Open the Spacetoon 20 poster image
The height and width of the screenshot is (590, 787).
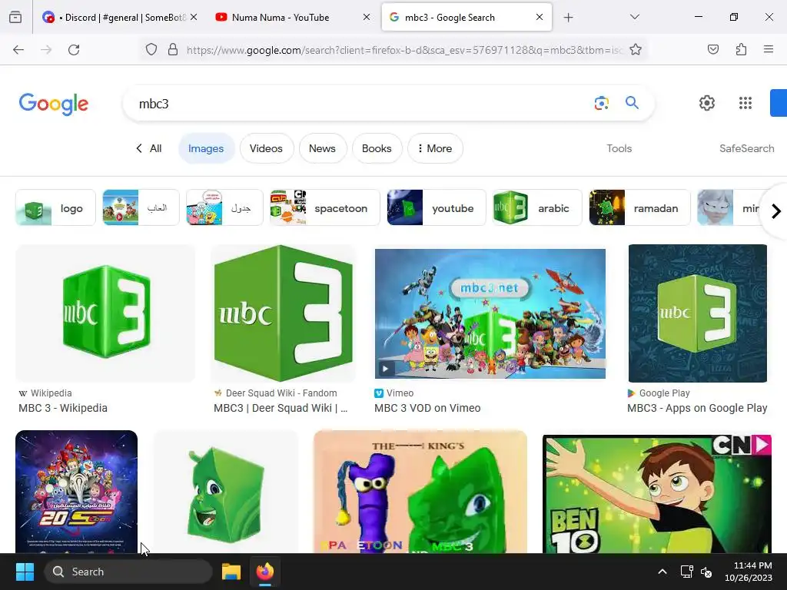(x=76, y=492)
